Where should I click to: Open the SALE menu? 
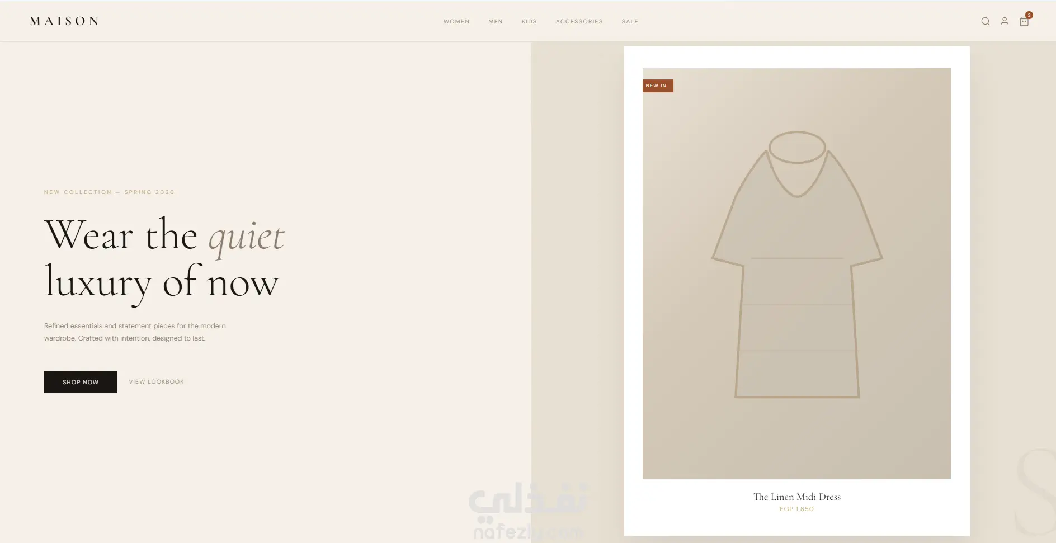pos(630,21)
